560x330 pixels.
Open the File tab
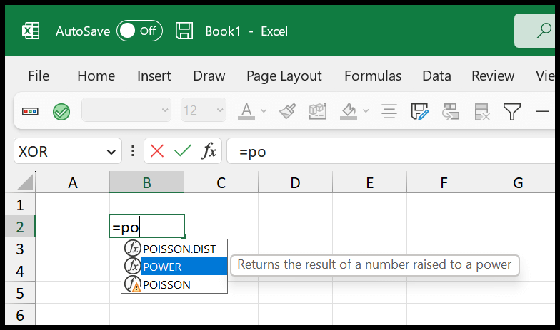[39, 76]
